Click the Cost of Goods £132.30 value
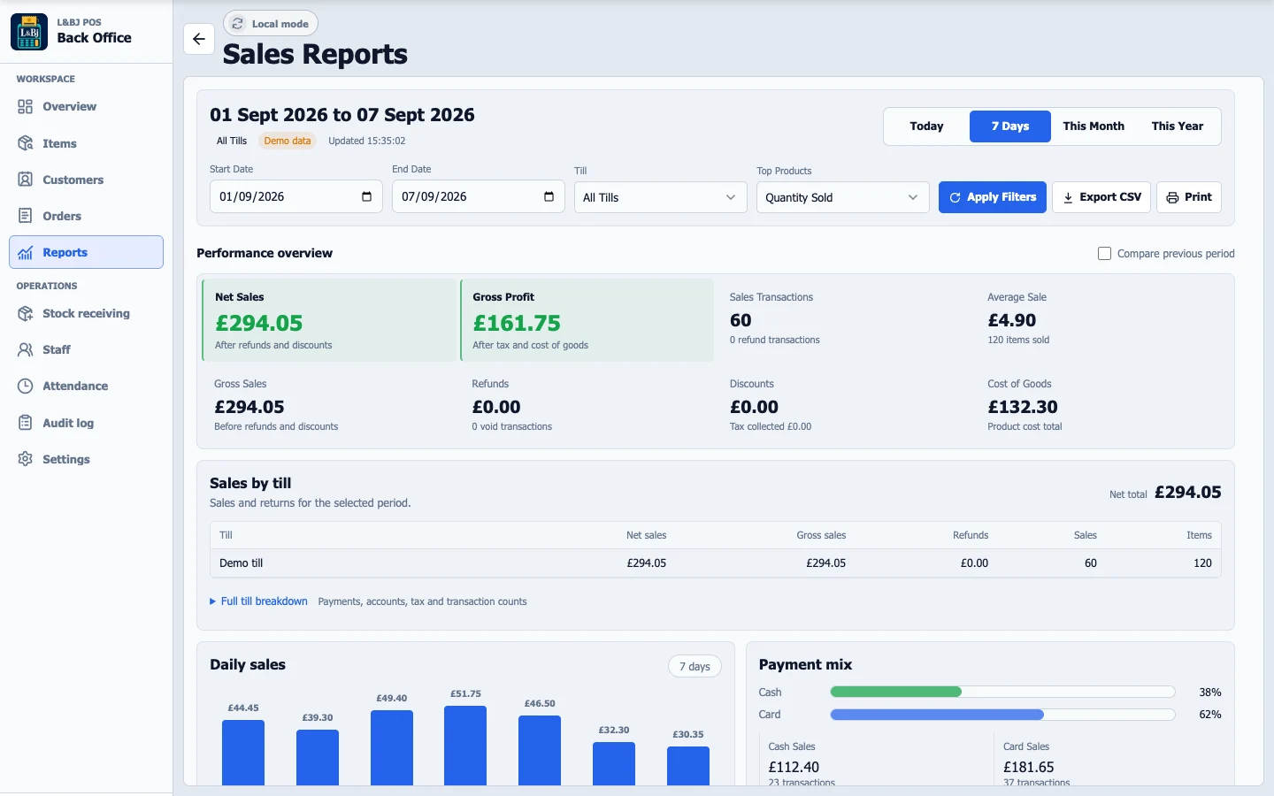This screenshot has height=796, width=1274. (1023, 407)
